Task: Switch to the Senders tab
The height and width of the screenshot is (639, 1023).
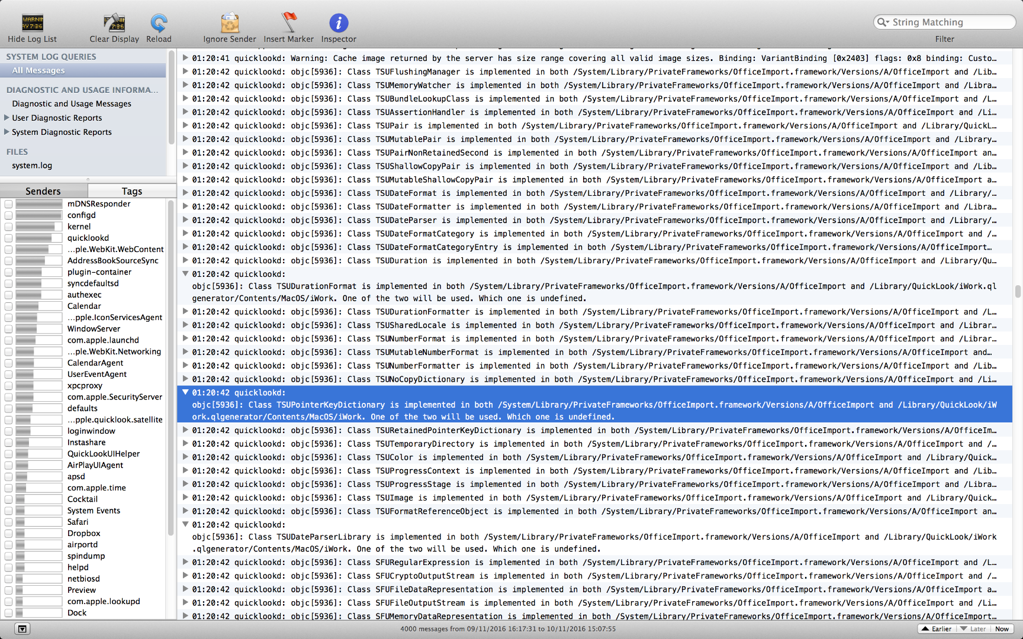Action: tap(43, 191)
